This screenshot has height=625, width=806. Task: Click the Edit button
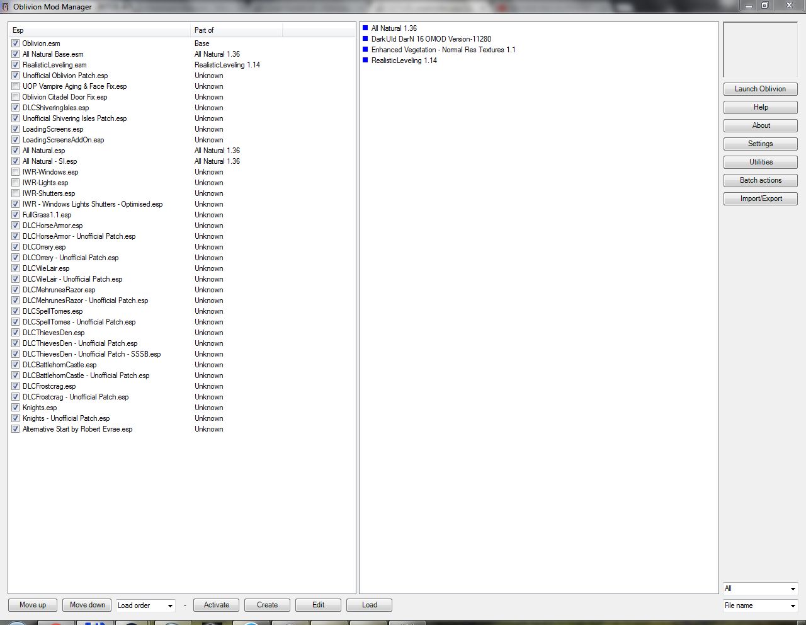(x=318, y=605)
